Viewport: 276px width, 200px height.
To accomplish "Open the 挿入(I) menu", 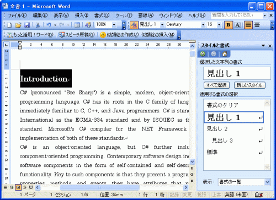I will [82, 15].
